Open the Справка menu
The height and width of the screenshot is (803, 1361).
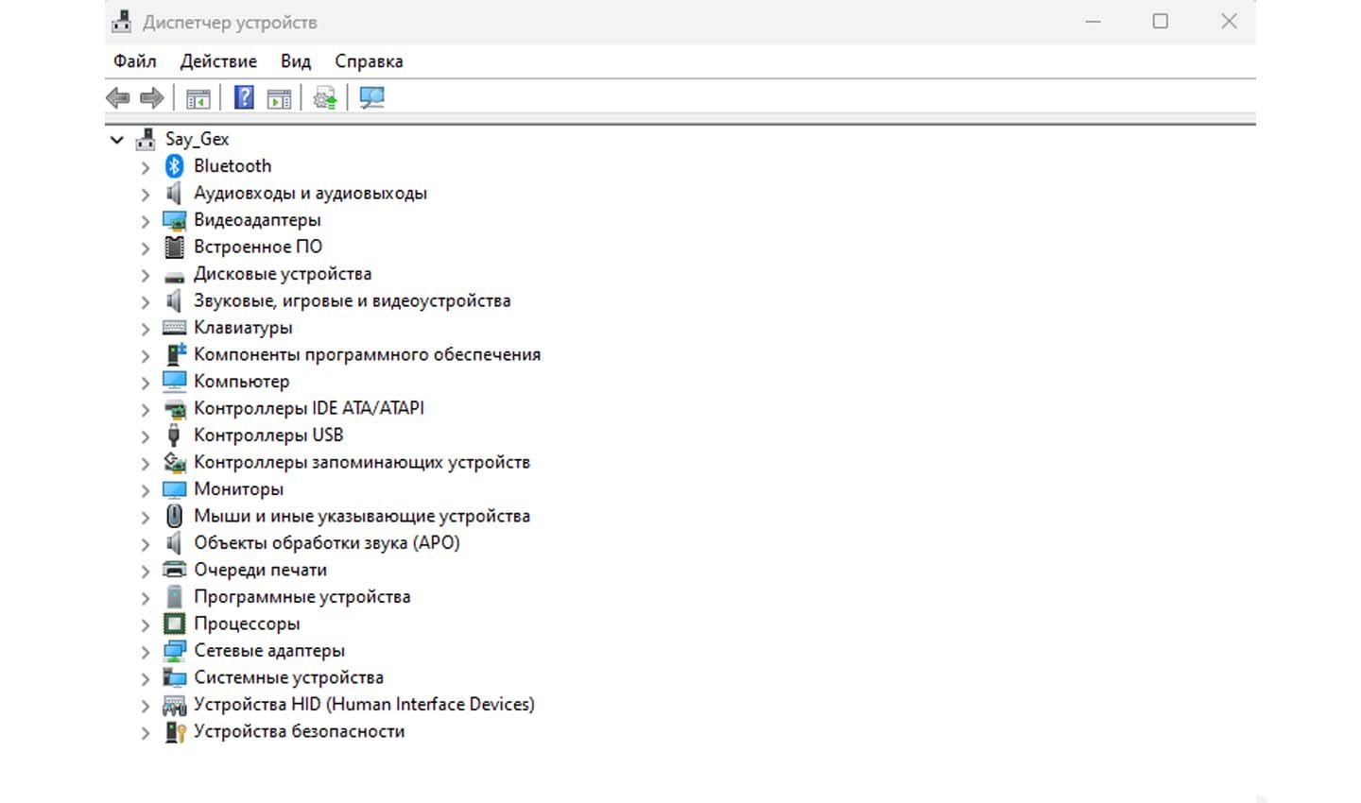(369, 61)
